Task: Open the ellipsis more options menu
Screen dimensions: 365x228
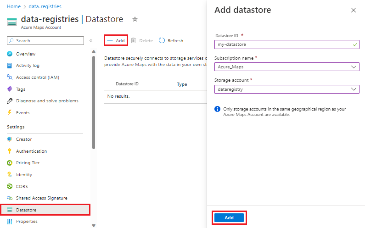Action: pos(146,19)
